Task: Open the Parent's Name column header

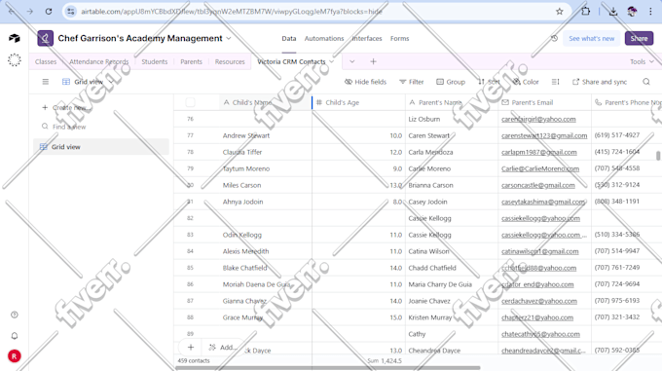Action: point(452,102)
